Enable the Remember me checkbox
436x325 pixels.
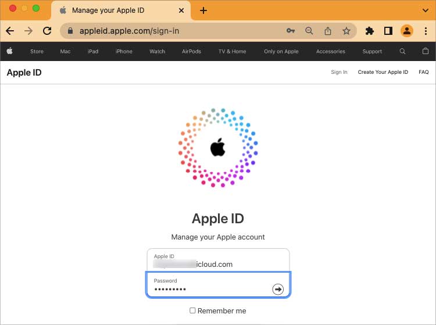click(x=192, y=310)
